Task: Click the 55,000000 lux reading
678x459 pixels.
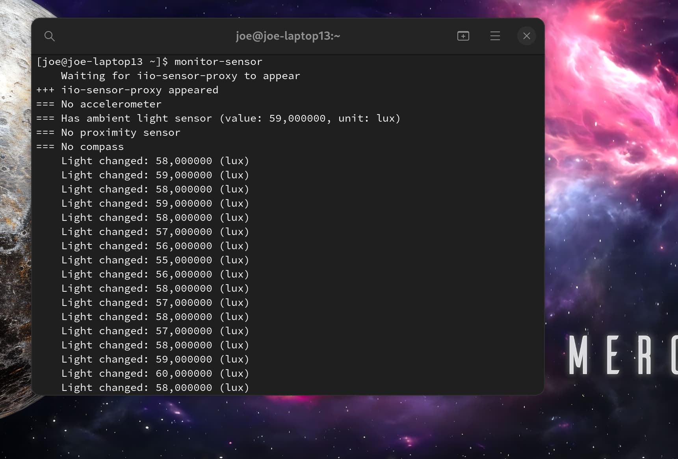Action: click(x=184, y=260)
